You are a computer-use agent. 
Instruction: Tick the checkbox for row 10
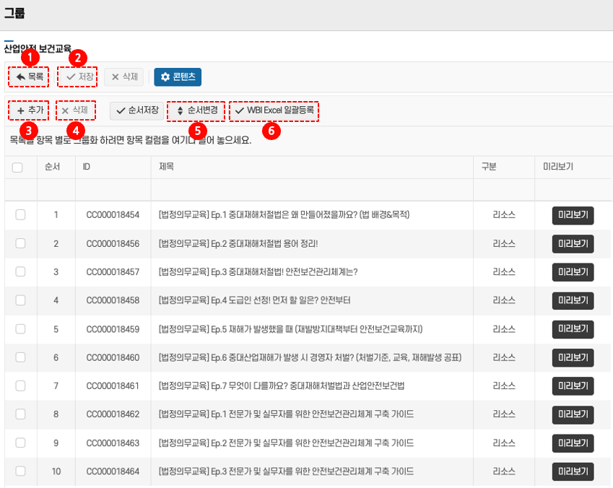20,471
